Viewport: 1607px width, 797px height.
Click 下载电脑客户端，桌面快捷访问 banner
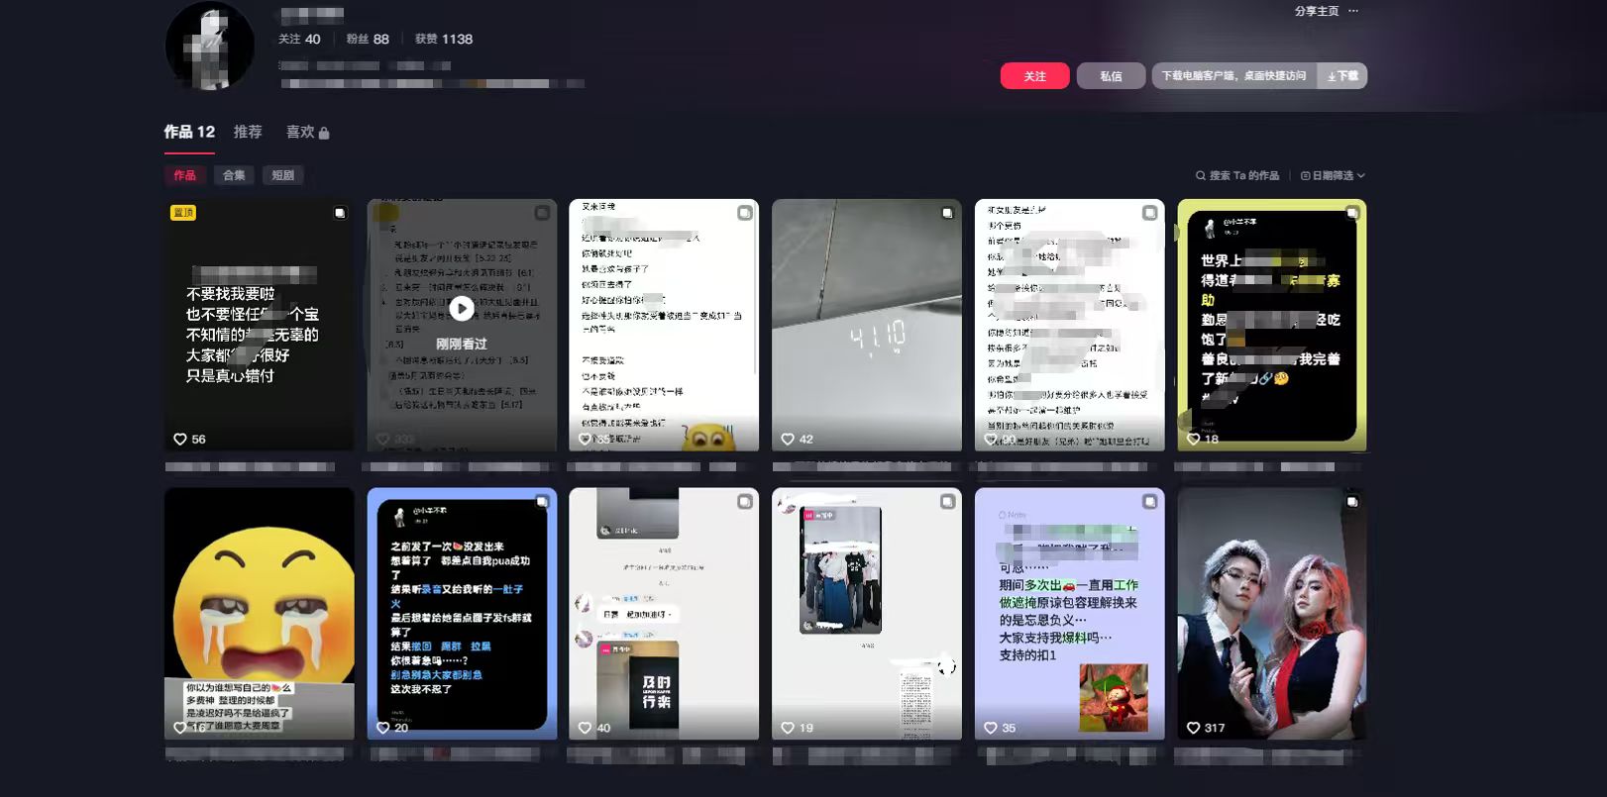pyautogui.click(x=1234, y=76)
